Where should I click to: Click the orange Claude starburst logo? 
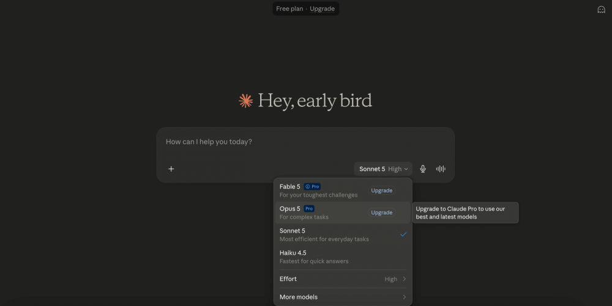pos(245,101)
